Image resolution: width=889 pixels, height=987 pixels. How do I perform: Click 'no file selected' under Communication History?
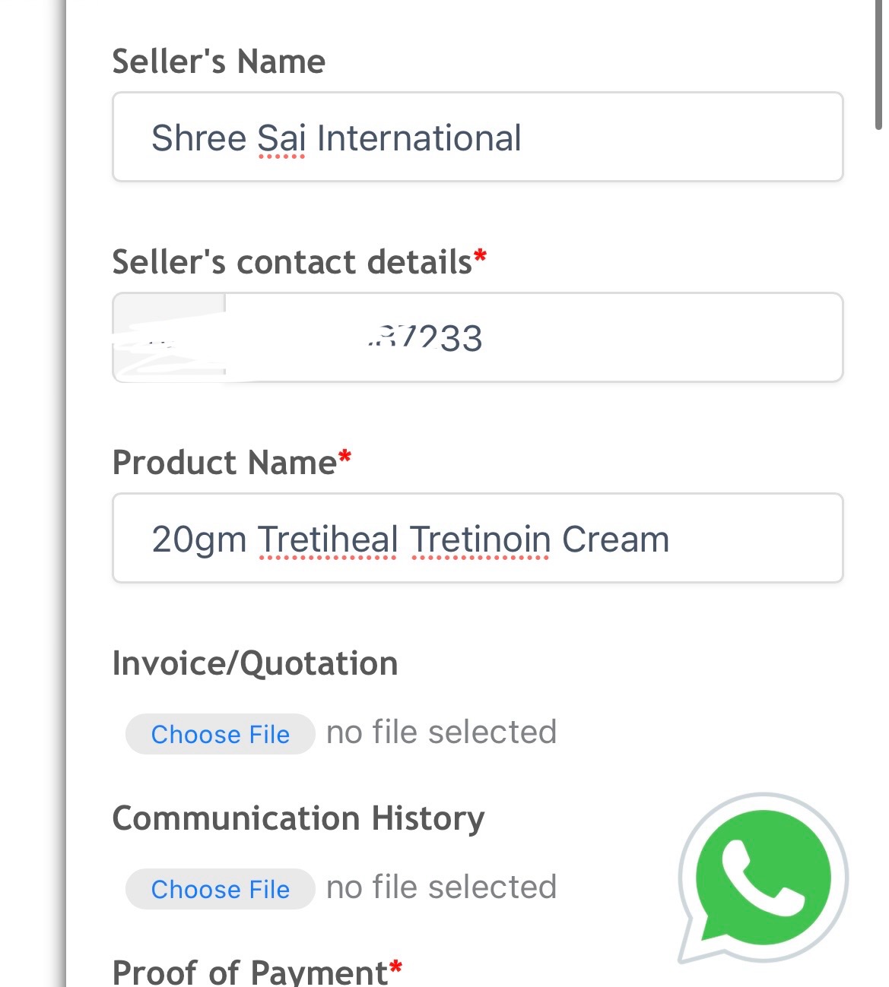coord(441,887)
